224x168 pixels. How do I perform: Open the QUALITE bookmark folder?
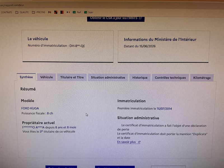(x=22, y=12)
